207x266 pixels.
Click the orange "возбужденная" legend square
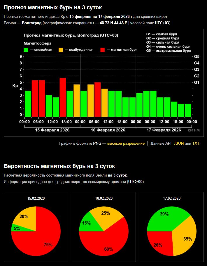(61, 50)
